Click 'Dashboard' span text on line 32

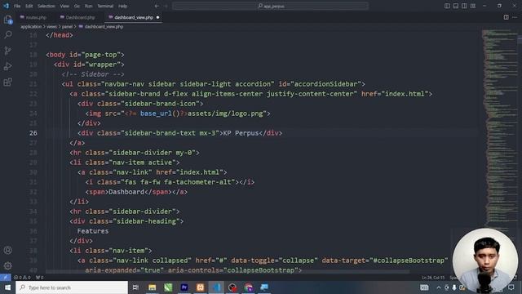[126, 192]
